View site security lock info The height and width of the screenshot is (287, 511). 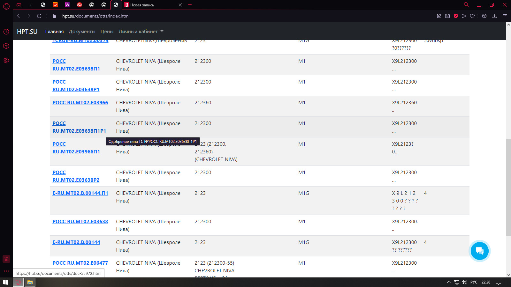pos(54,16)
